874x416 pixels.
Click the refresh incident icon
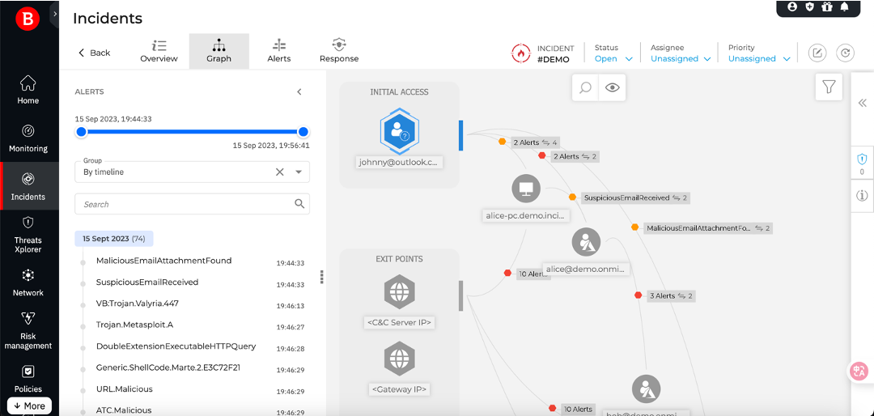845,53
